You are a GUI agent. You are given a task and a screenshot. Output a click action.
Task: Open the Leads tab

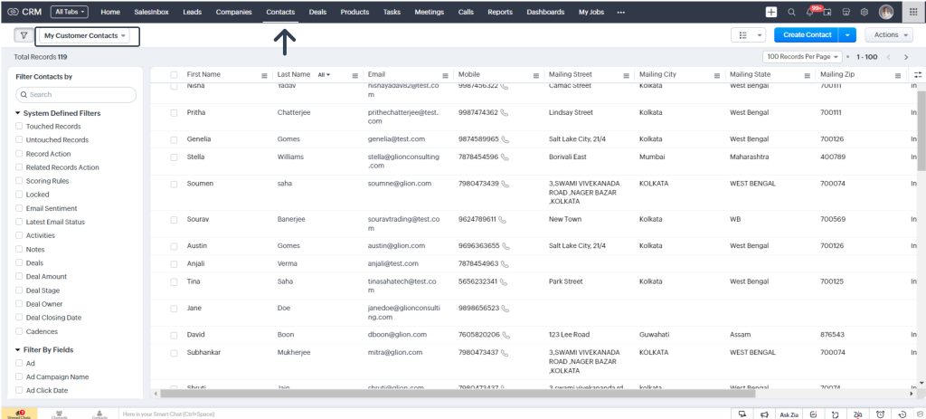pos(192,12)
